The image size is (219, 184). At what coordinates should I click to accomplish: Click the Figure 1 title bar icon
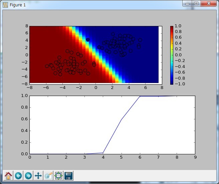5,5
